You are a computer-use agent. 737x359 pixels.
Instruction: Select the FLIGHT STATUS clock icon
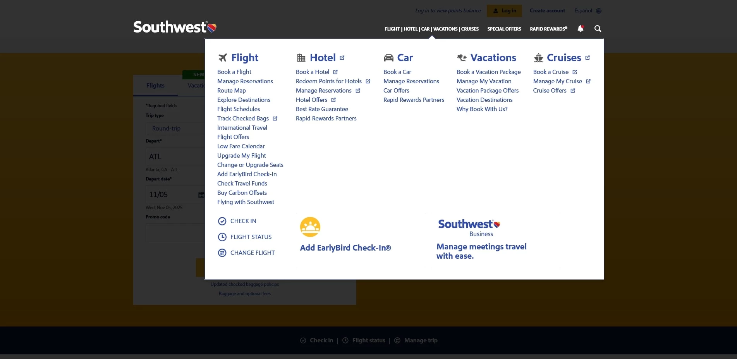[x=222, y=237]
